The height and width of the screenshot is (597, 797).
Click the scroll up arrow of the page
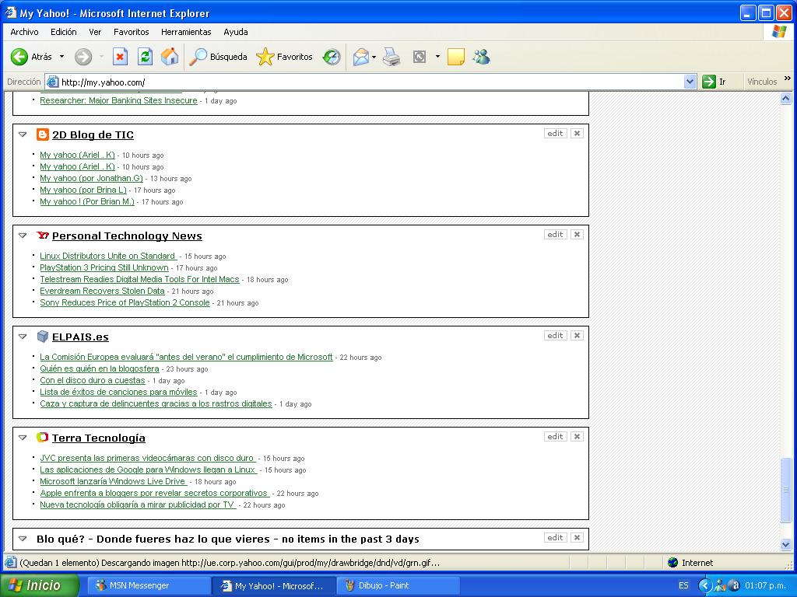[x=786, y=99]
